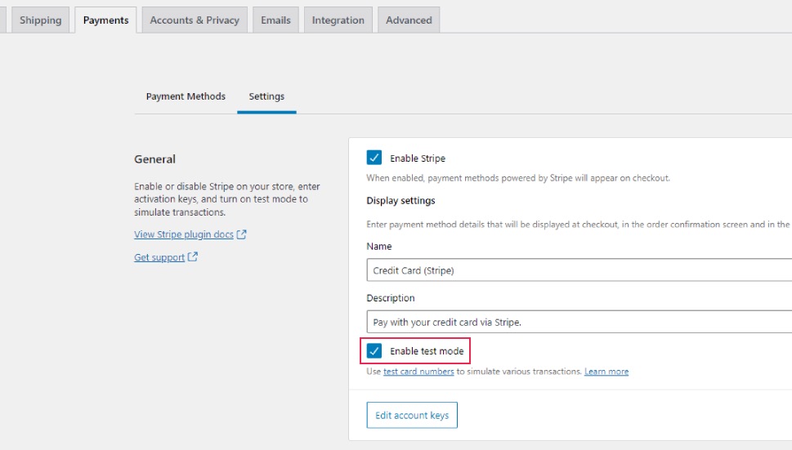
Task: Switch to Payment Methods sub-tab
Action: click(x=186, y=96)
